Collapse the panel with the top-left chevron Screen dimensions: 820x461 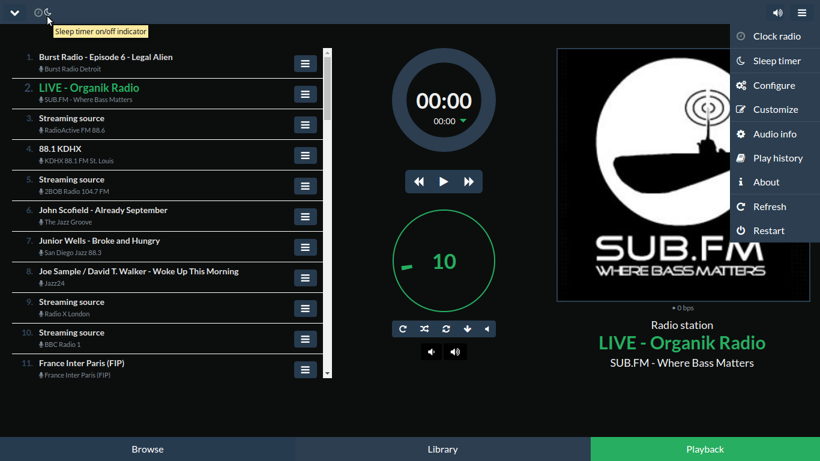tap(14, 13)
